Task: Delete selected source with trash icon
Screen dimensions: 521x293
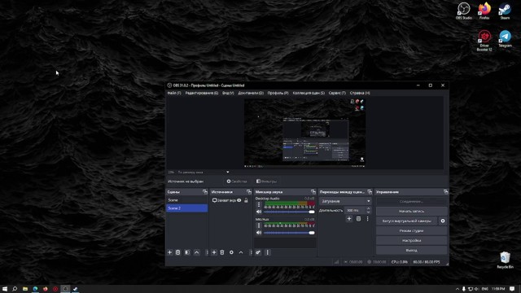Action: coord(222,252)
